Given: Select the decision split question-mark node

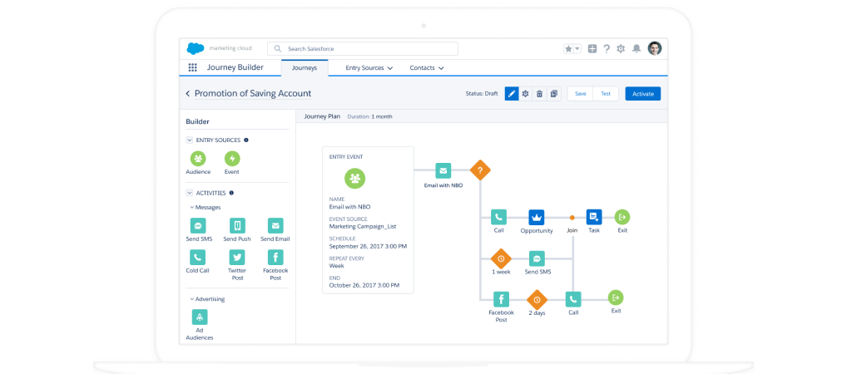Looking at the screenshot, I should click(x=480, y=170).
